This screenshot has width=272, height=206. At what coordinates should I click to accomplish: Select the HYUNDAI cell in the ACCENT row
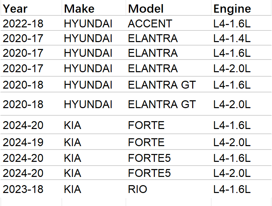(x=88, y=24)
